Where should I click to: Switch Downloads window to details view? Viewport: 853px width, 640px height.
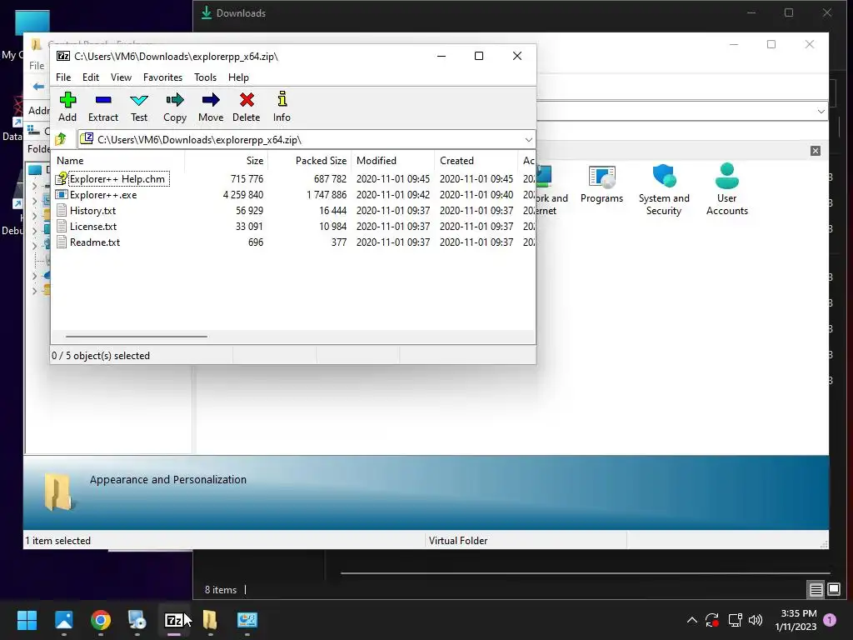(x=816, y=589)
